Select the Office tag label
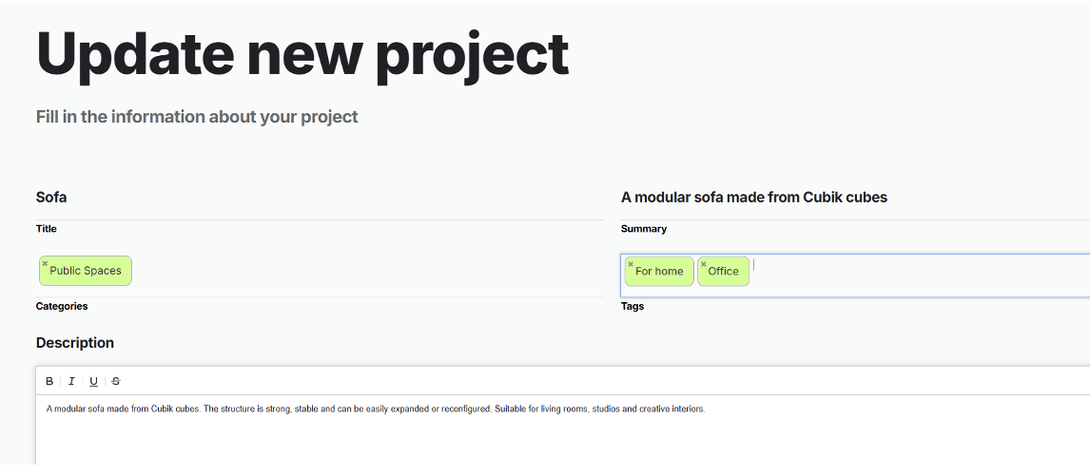Screen dimensions: 1090x475 [724, 272]
